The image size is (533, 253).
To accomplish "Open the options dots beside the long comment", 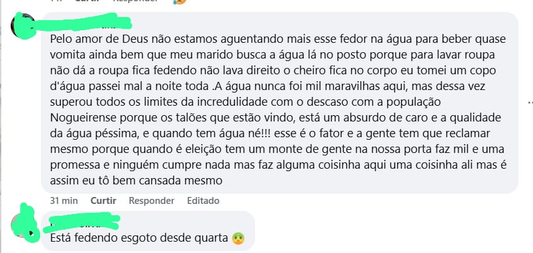I will point(530,102).
